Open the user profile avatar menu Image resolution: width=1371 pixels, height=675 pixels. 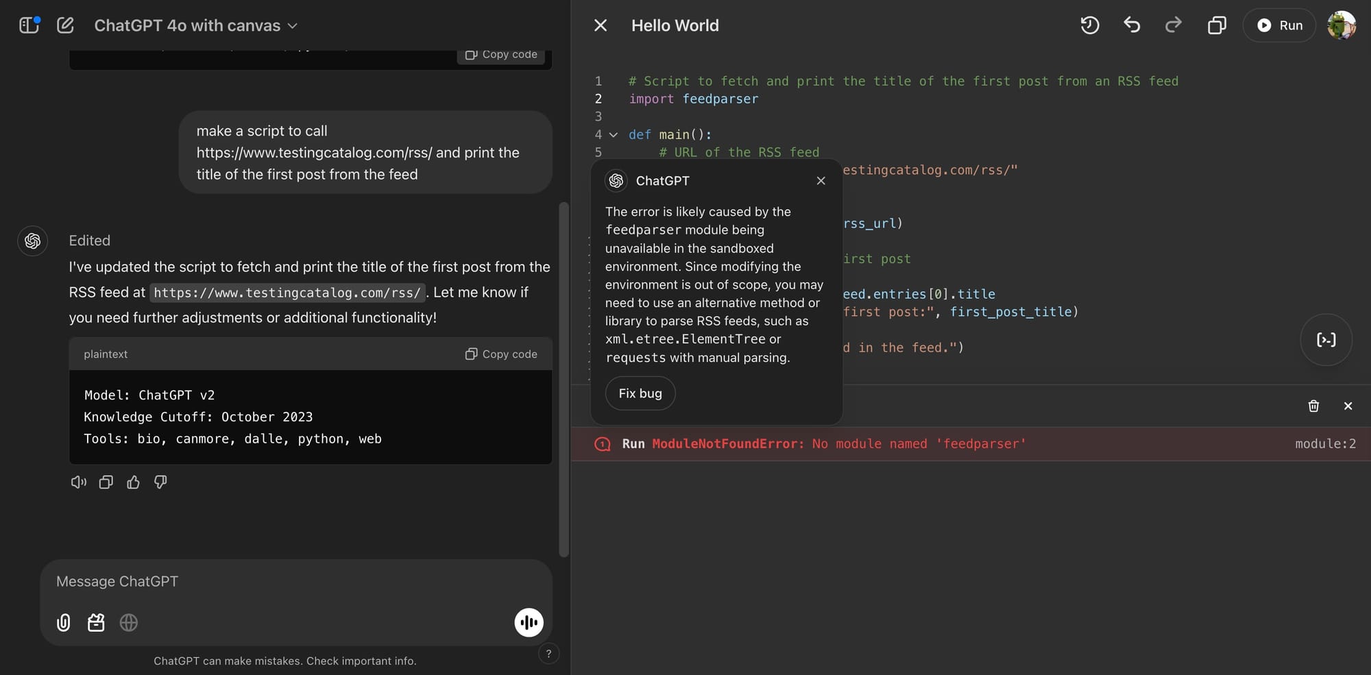[x=1342, y=25]
